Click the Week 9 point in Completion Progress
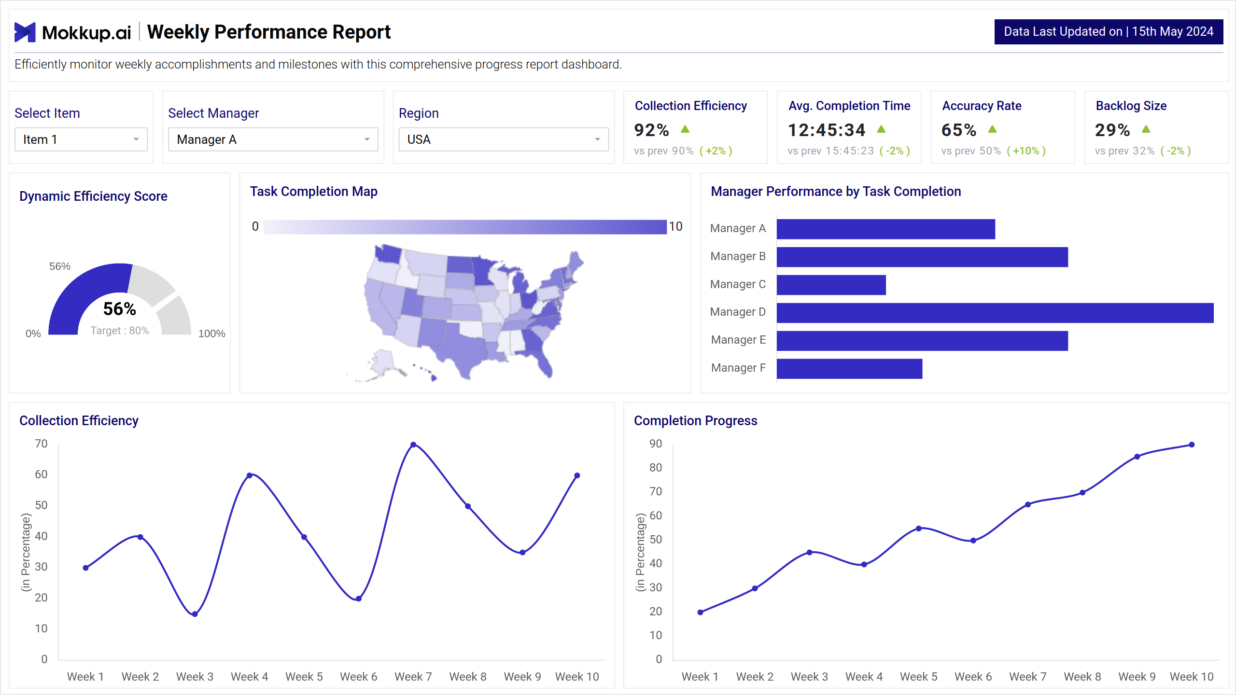This screenshot has width=1236, height=695. coord(1137,457)
